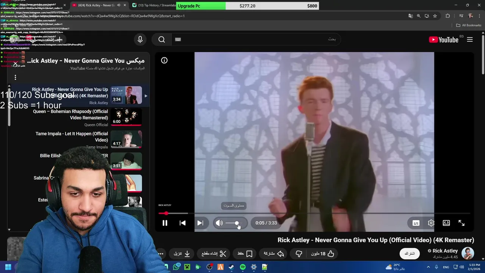Screen dimensions: 485x273
Task: Open the Rick Astley channel name link
Action: 445,251
